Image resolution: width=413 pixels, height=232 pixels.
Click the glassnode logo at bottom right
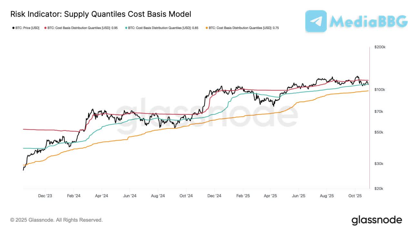(x=377, y=220)
